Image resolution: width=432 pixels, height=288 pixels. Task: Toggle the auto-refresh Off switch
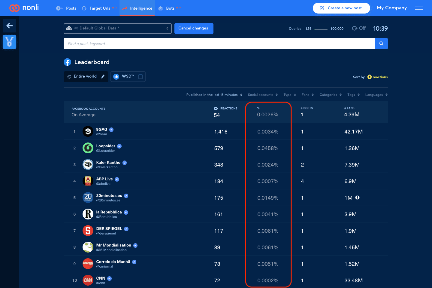(359, 28)
